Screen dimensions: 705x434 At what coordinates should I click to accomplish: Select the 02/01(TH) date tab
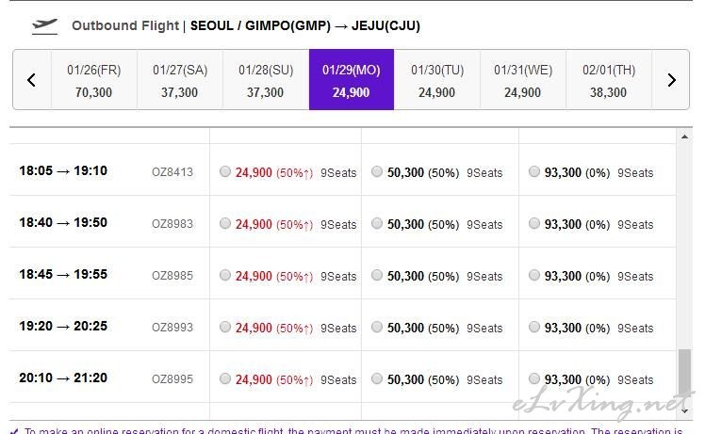(x=608, y=80)
